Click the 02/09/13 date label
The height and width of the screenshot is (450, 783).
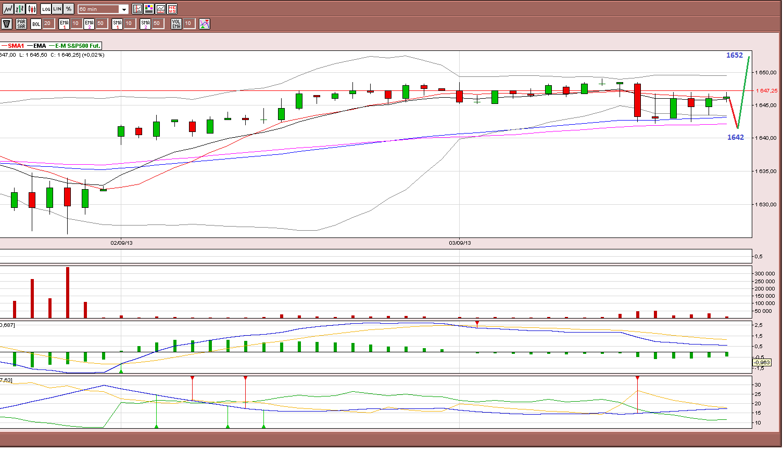pyautogui.click(x=121, y=243)
